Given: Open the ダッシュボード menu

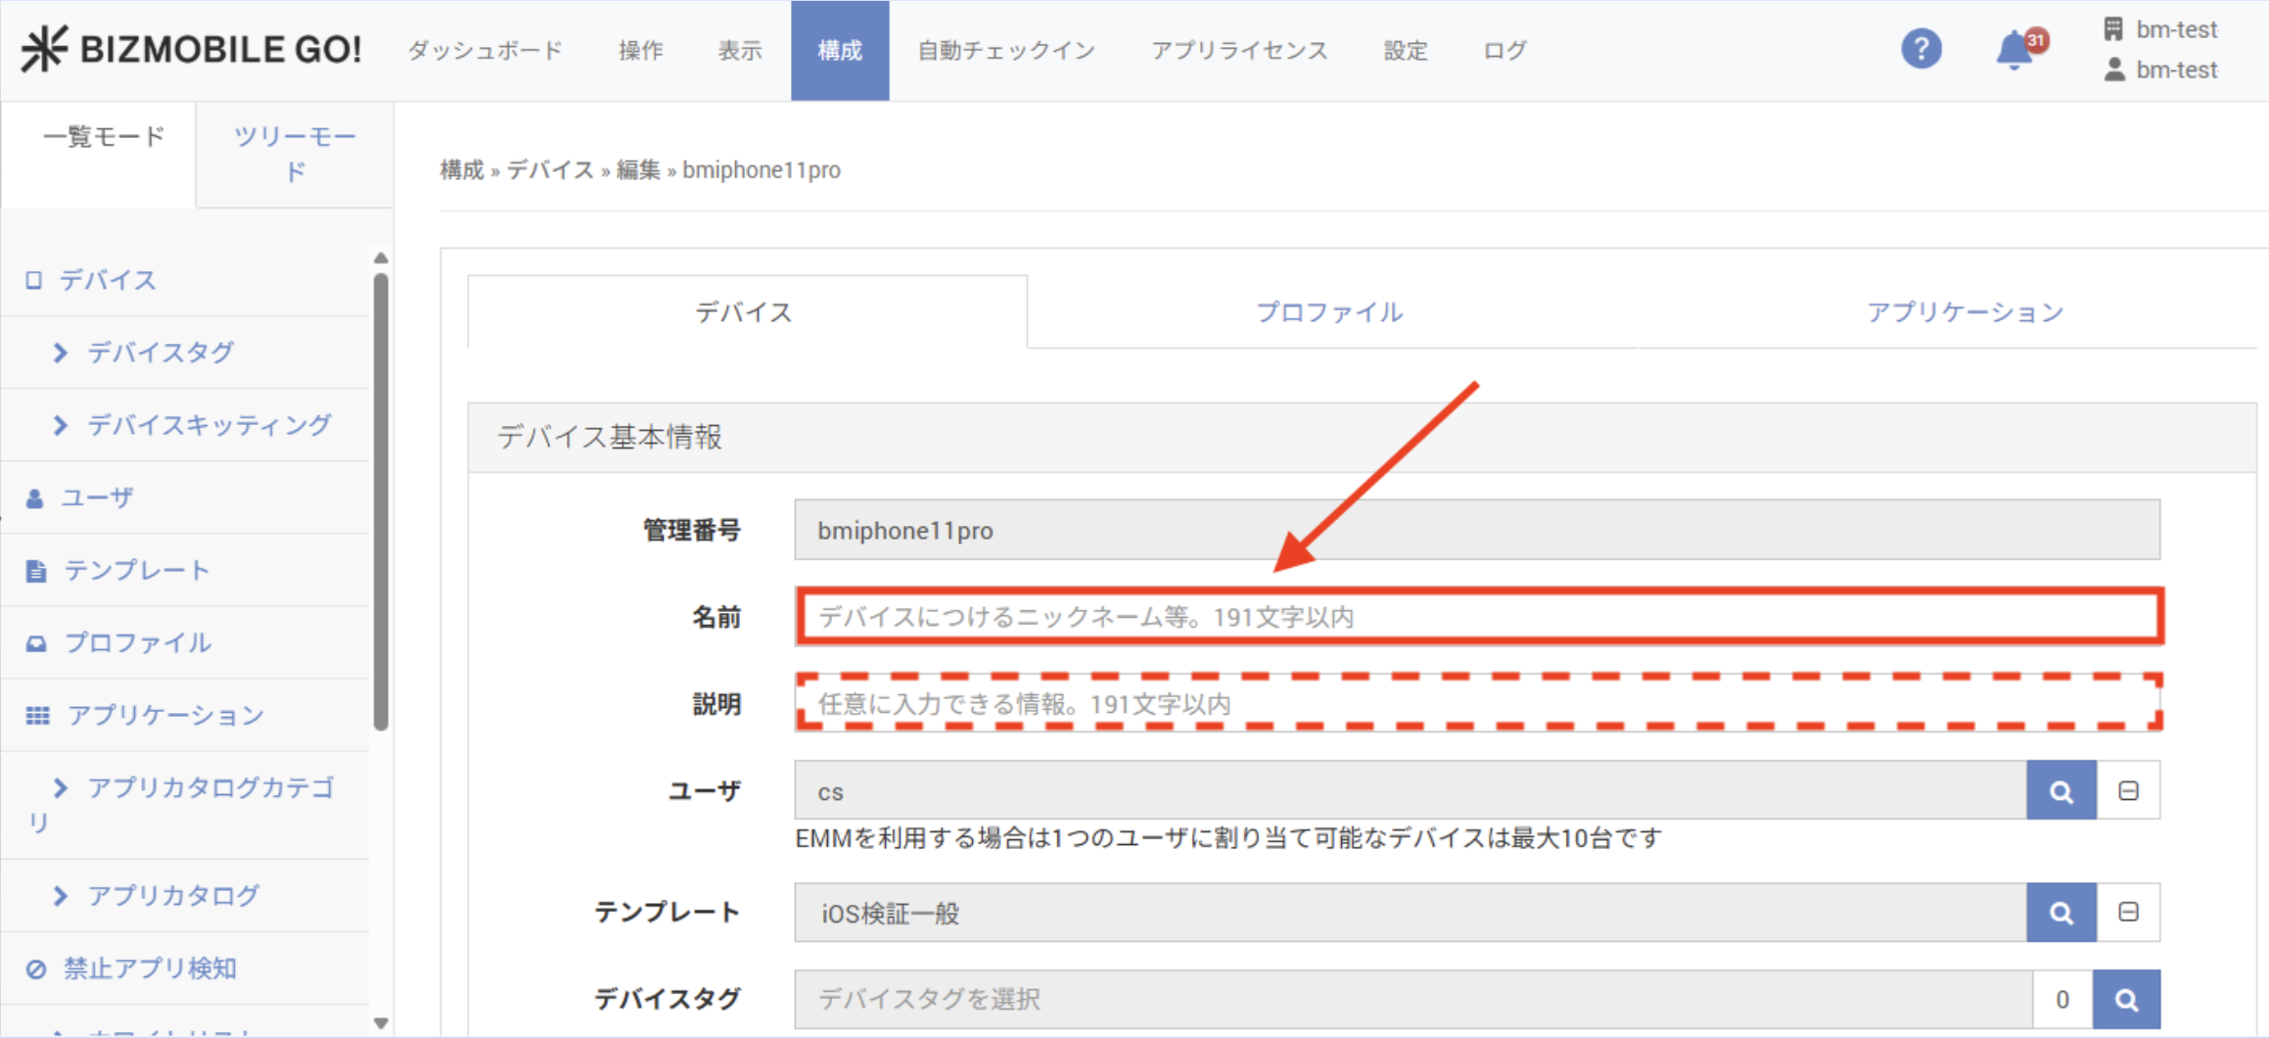Looking at the screenshot, I should [485, 50].
